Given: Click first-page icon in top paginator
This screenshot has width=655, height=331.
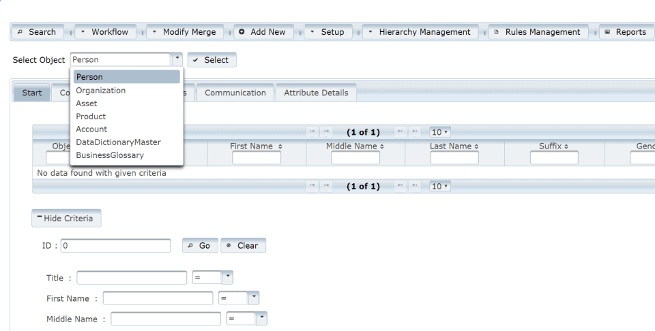Looking at the screenshot, I should click(312, 131).
